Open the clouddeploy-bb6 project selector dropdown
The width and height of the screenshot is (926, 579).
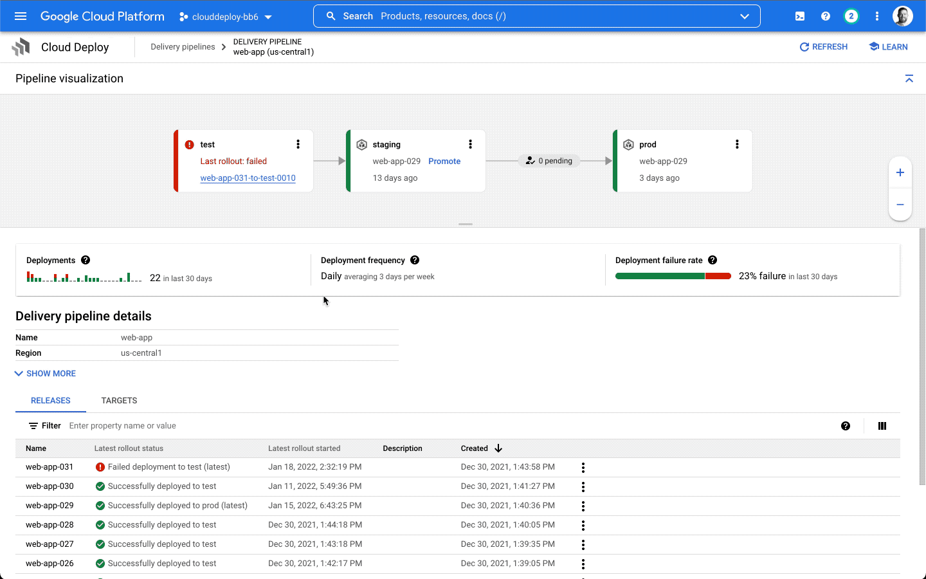pyautogui.click(x=226, y=17)
